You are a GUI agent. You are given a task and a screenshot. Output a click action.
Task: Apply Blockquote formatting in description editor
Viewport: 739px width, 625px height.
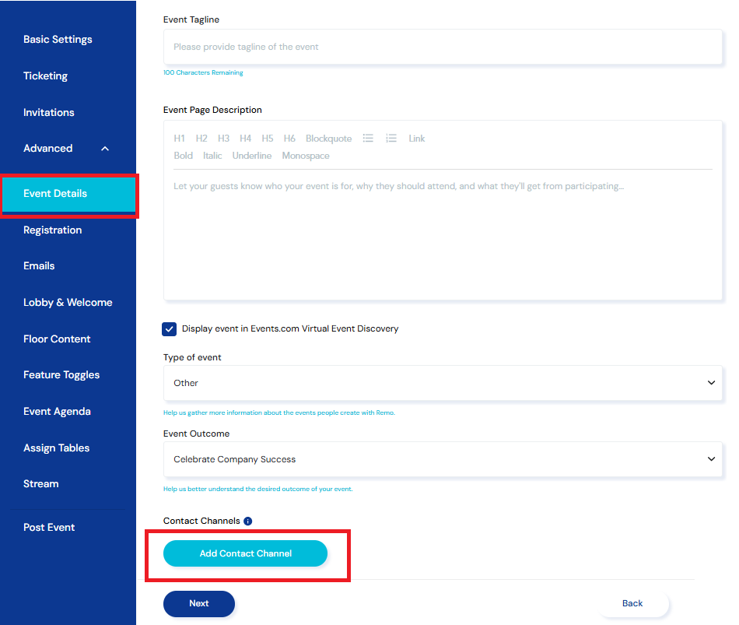tap(328, 139)
